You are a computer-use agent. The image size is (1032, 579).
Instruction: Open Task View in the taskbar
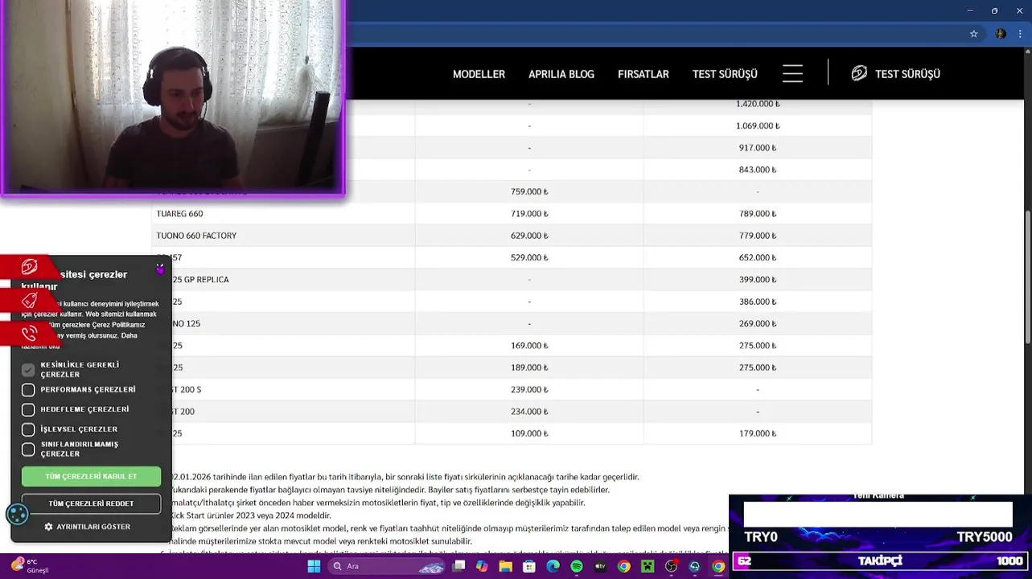tap(460, 566)
